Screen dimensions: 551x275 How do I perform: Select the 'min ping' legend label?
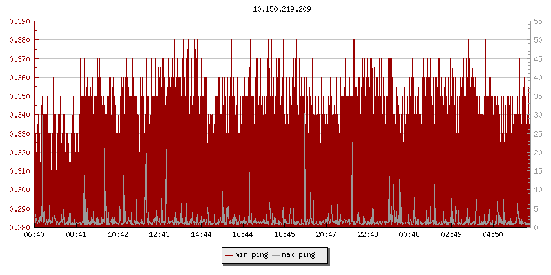(x=251, y=255)
